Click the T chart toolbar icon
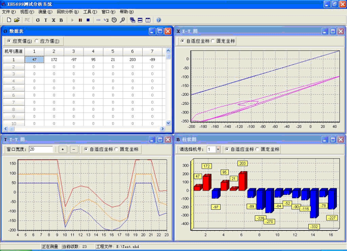The height and width of the screenshot is (251, 347). (x=45, y=20)
